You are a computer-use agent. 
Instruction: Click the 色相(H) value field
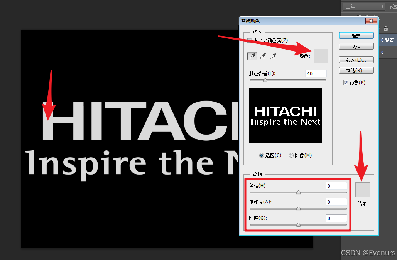(336, 186)
